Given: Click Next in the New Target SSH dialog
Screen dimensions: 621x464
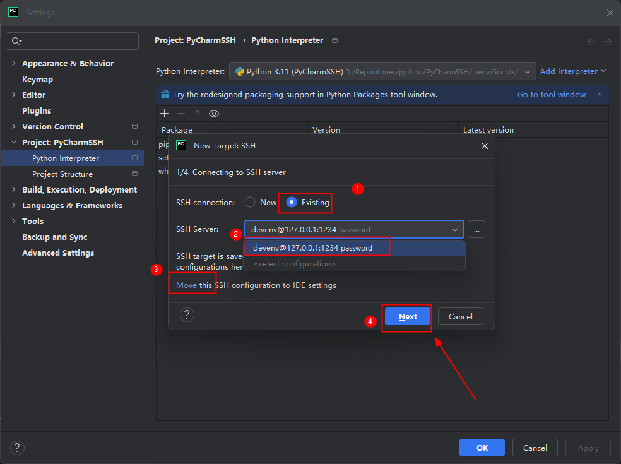Looking at the screenshot, I should (x=407, y=316).
